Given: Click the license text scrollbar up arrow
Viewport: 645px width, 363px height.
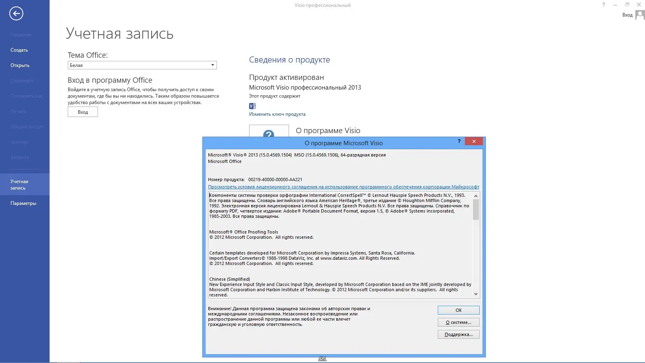Looking at the screenshot, I should (476, 196).
